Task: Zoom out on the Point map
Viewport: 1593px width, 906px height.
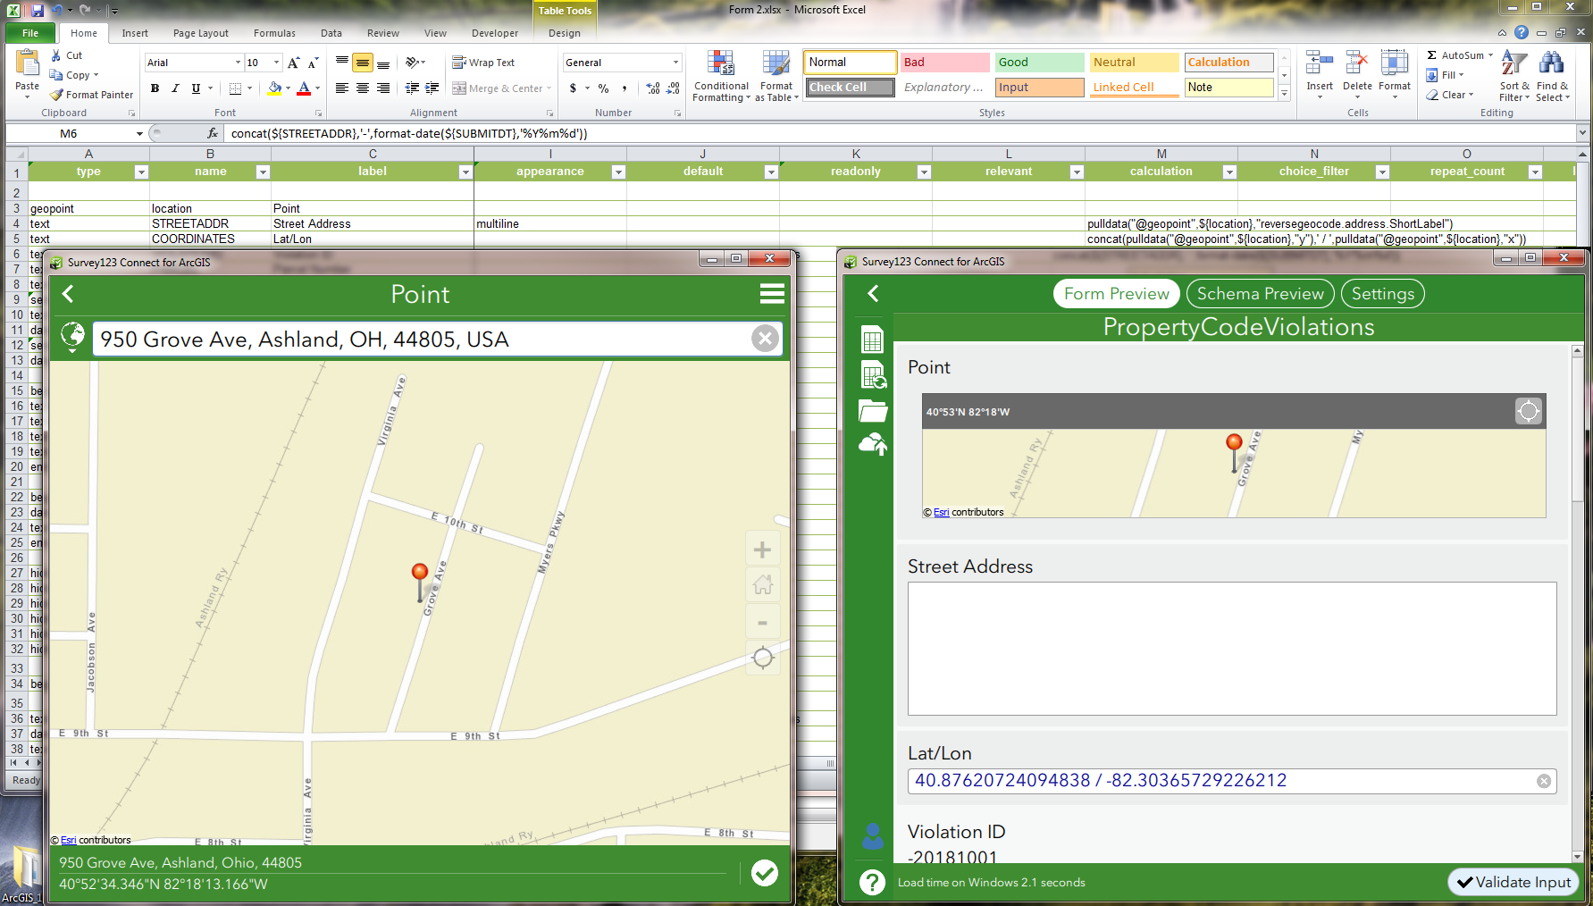Action: pyautogui.click(x=762, y=622)
